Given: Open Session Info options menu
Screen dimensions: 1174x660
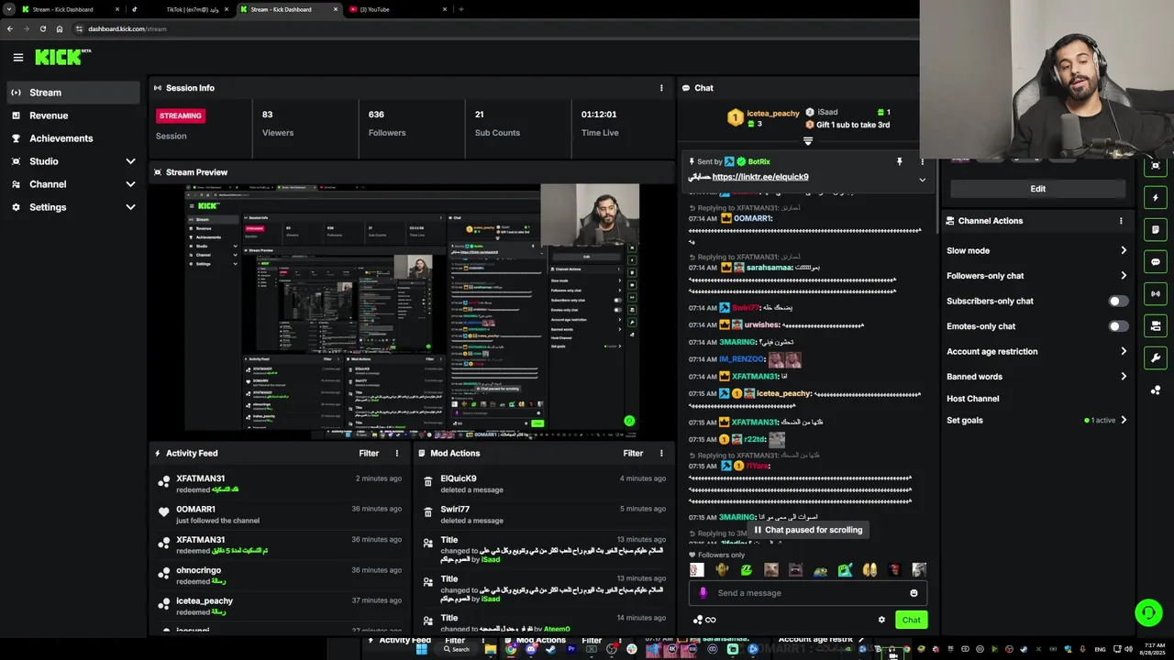Looking at the screenshot, I should pos(661,88).
